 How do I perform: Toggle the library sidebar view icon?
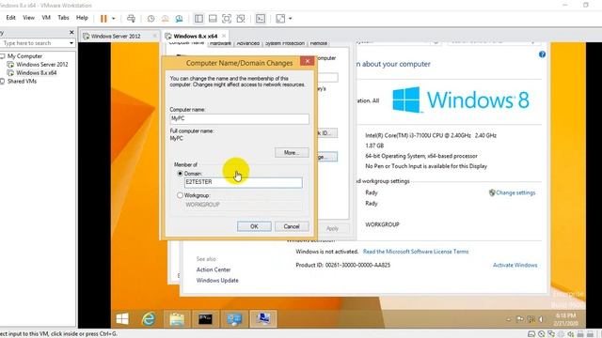198,19
